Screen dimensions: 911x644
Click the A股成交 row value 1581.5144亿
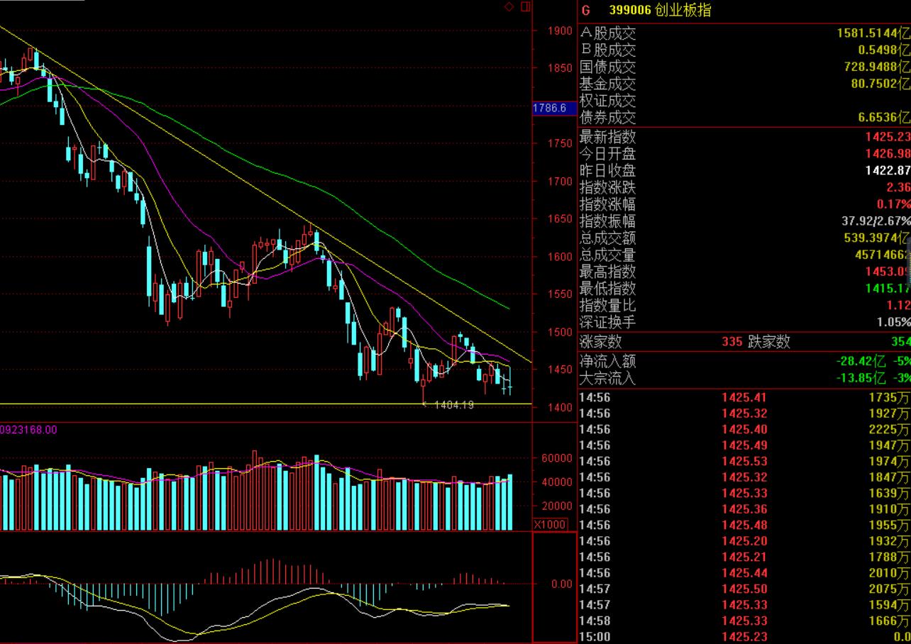pos(873,33)
